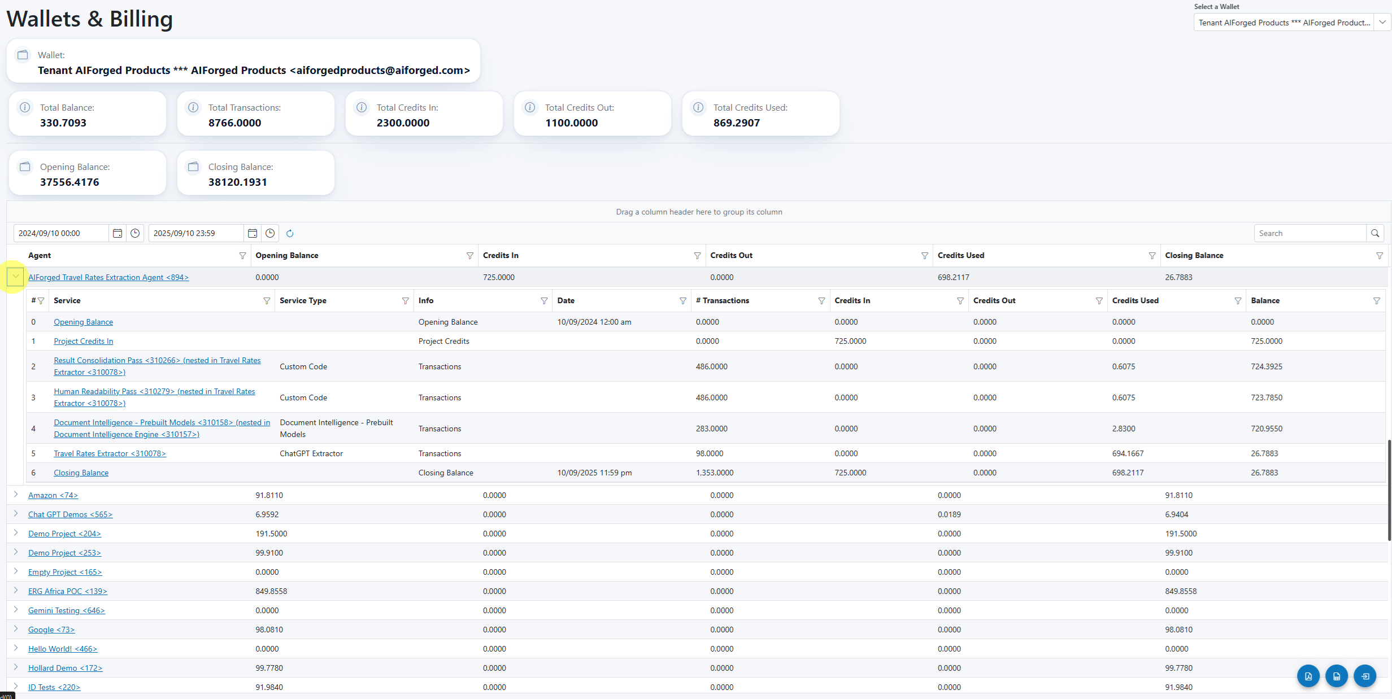The height and width of the screenshot is (699, 1392).
Task: Open time picker for the end date
Action: [x=270, y=233]
